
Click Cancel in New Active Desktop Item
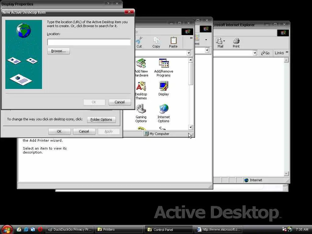pyautogui.click(x=119, y=102)
